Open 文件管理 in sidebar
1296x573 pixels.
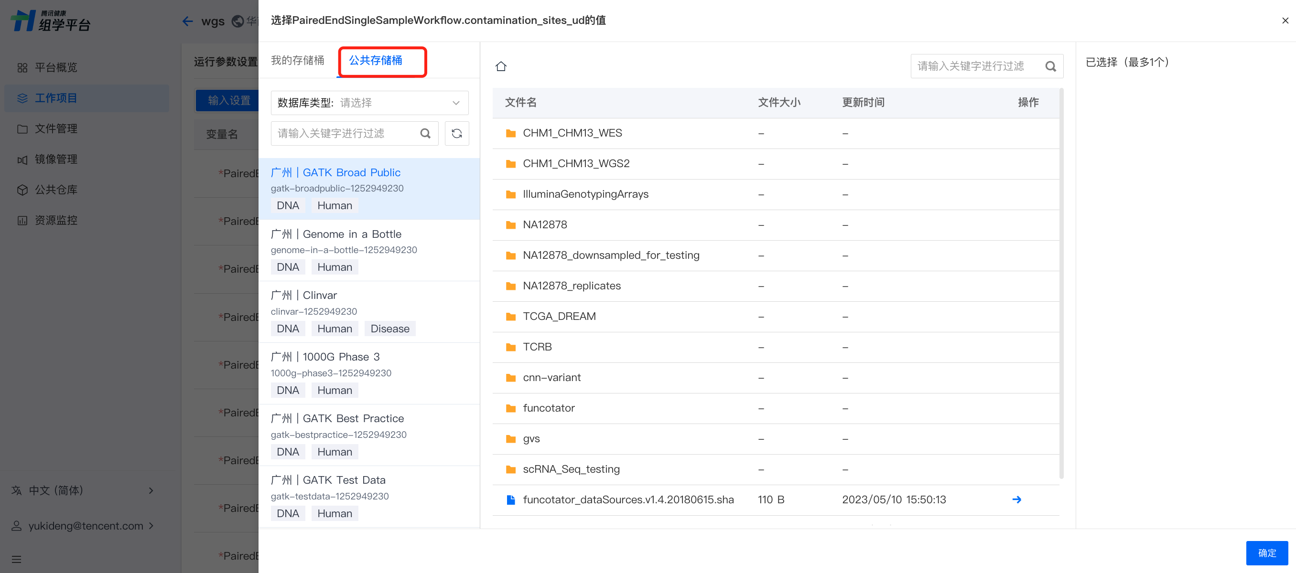point(86,128)
